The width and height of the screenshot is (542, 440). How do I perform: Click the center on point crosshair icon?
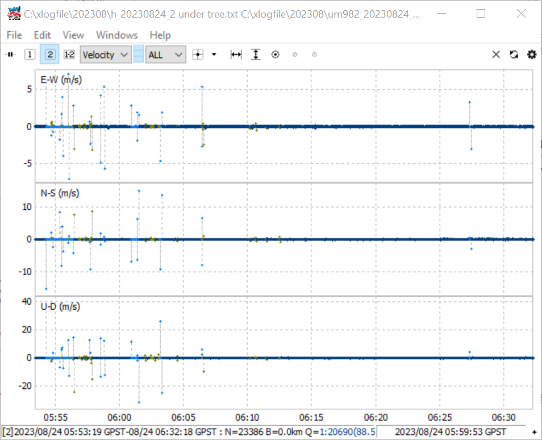(198, 55)
